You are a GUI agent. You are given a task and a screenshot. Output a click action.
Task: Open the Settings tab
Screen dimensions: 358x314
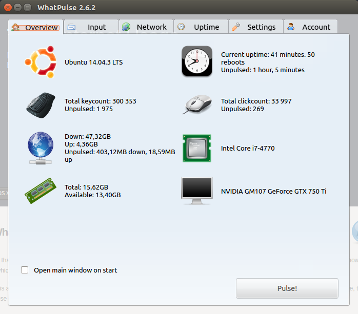click(256, 27)
